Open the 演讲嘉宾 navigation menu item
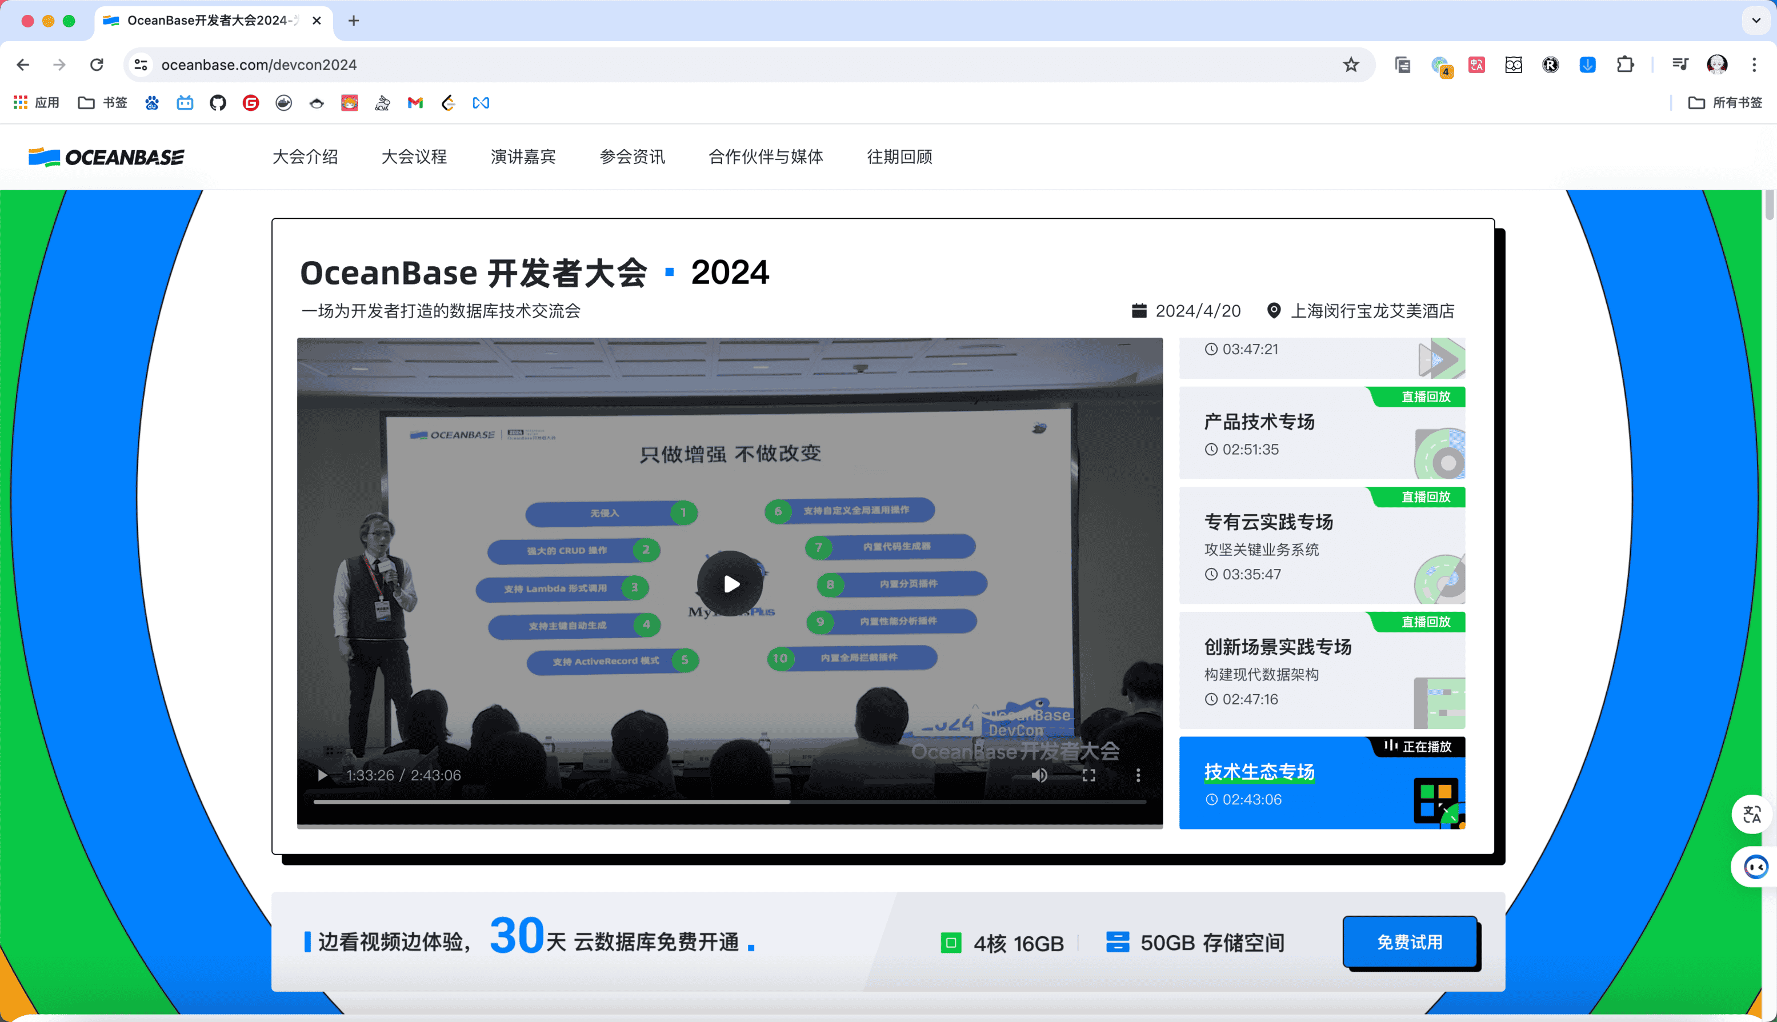The width and height of the screenshot is (1777, 1022). click(523, 157)
